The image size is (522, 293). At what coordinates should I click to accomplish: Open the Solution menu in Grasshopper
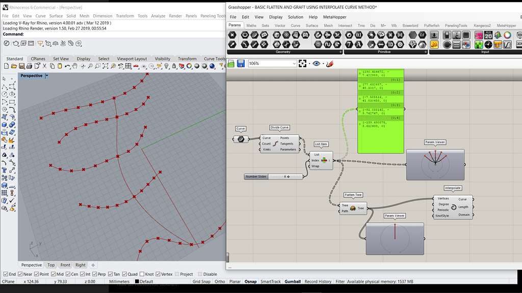point(295,17)
